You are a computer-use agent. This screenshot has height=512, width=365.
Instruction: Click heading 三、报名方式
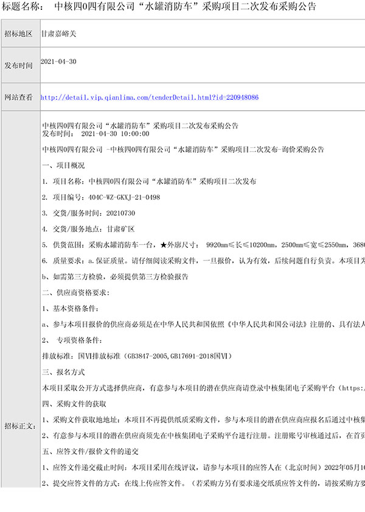point(63,372)
